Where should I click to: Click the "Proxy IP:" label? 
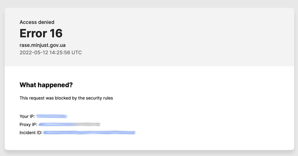click(28, 124)
